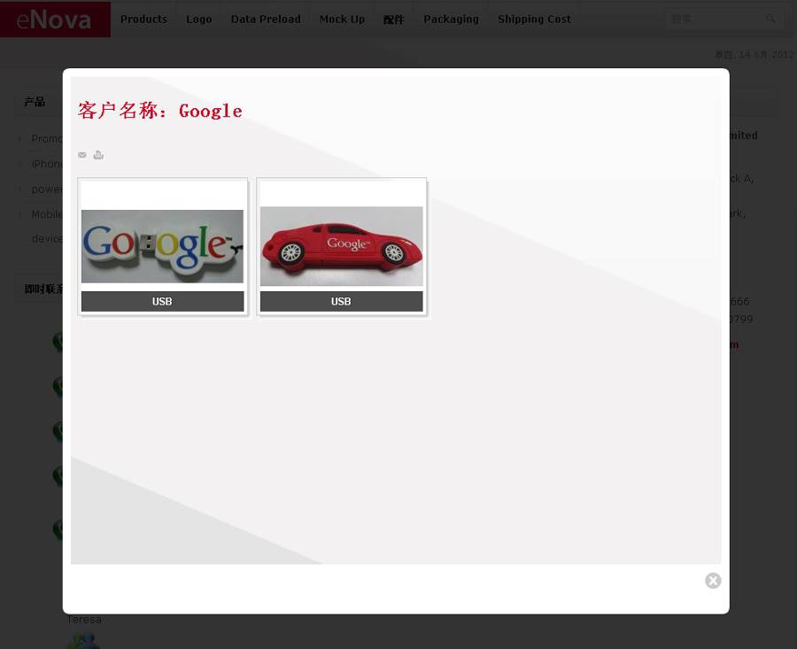
Task: Open the Logo menu item
Action: tap(198, 19)
